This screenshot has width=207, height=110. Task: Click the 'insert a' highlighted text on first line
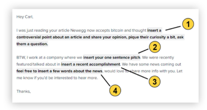[154, 30]
